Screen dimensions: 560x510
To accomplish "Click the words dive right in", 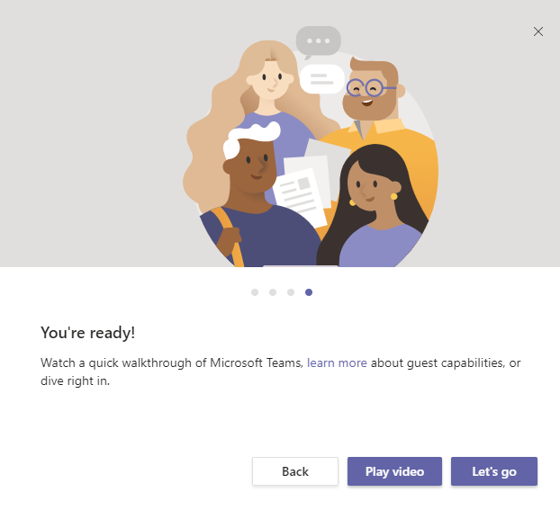I will (x=75, y=380).
